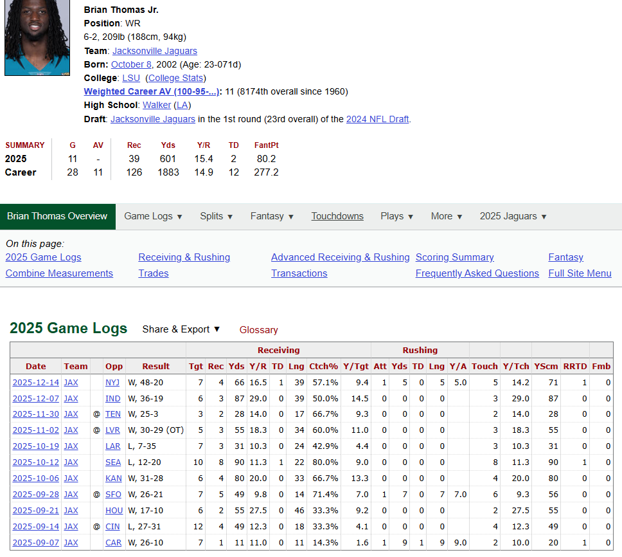Open the 2025-10-12 game link
622x557 pixels.
[x=36, y=462]
